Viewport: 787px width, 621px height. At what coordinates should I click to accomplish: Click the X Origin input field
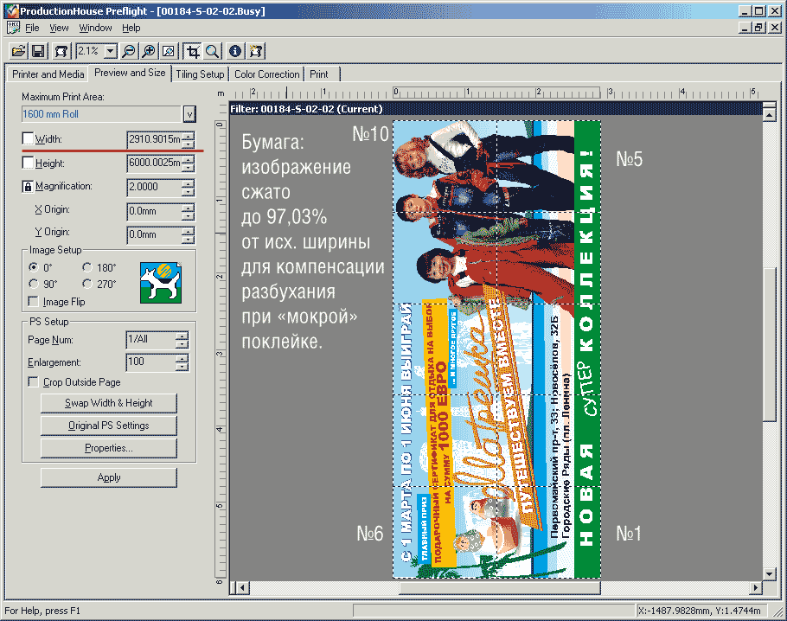click(154, 211)
